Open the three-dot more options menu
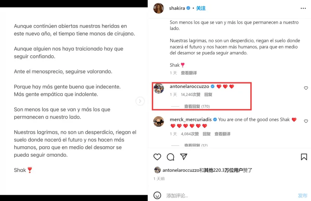The width and height of the screenshot is (311, 201). point(303,8)
